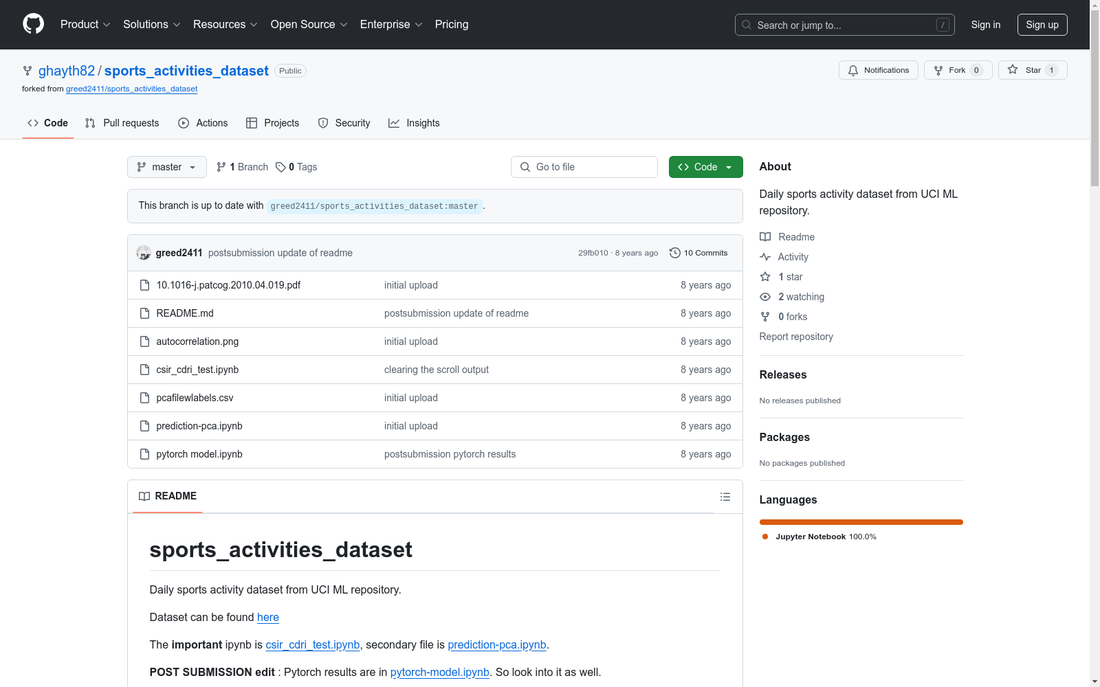Open the 29fb010 commit hash
Viewport: 1100px width, 687px height.
click(593, 253)
